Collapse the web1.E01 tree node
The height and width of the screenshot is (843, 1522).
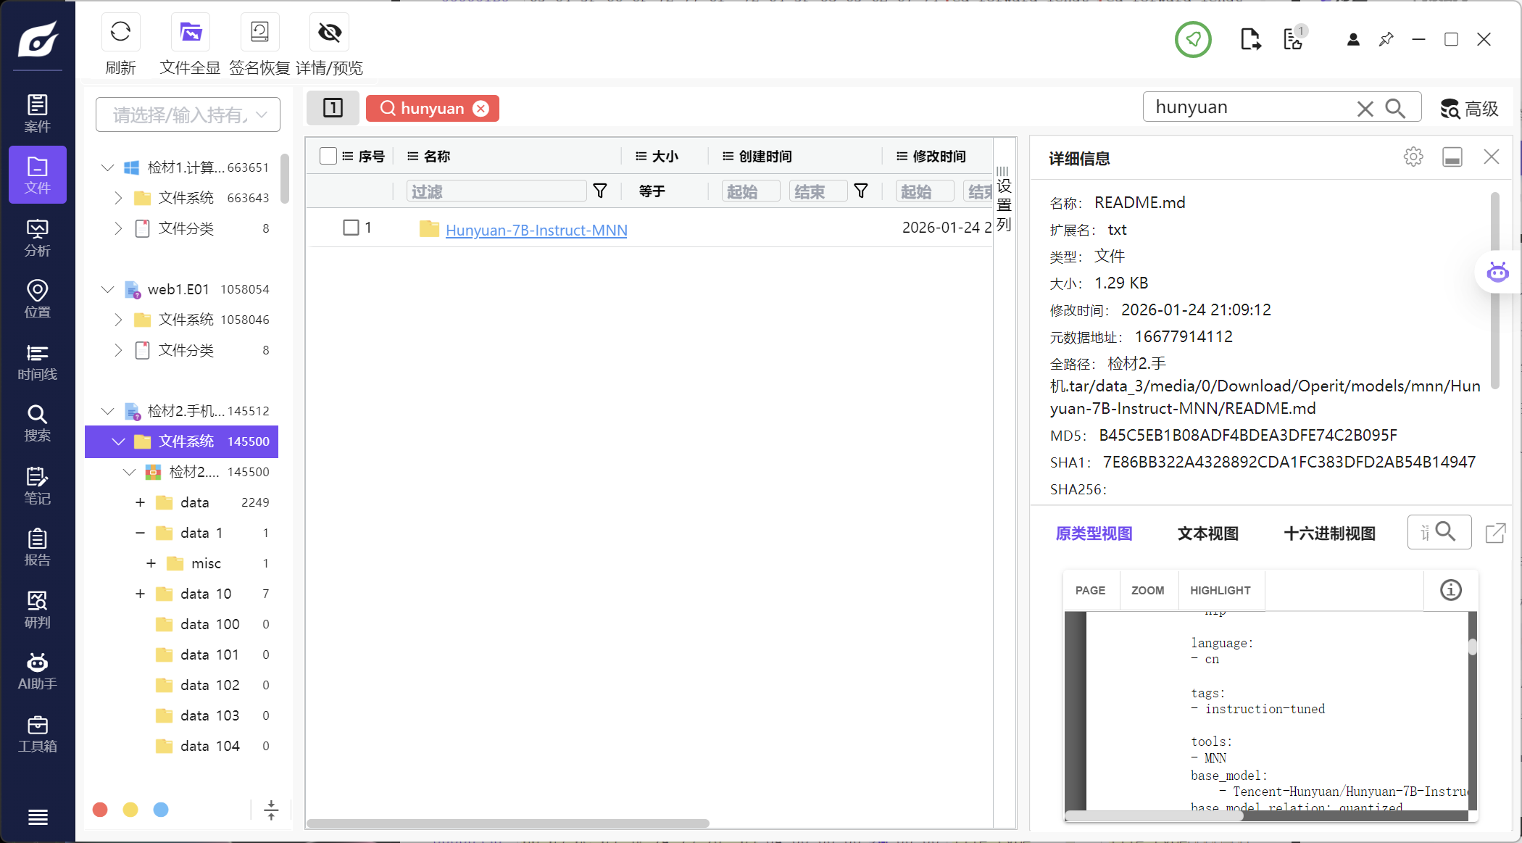coord(107,289)
